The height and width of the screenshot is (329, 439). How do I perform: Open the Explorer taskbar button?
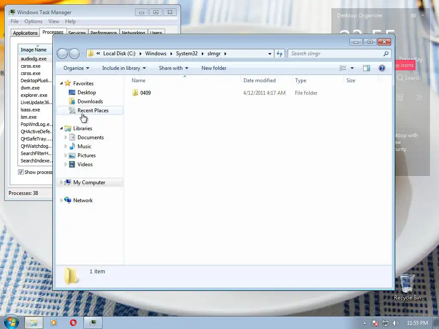(34, 323)
